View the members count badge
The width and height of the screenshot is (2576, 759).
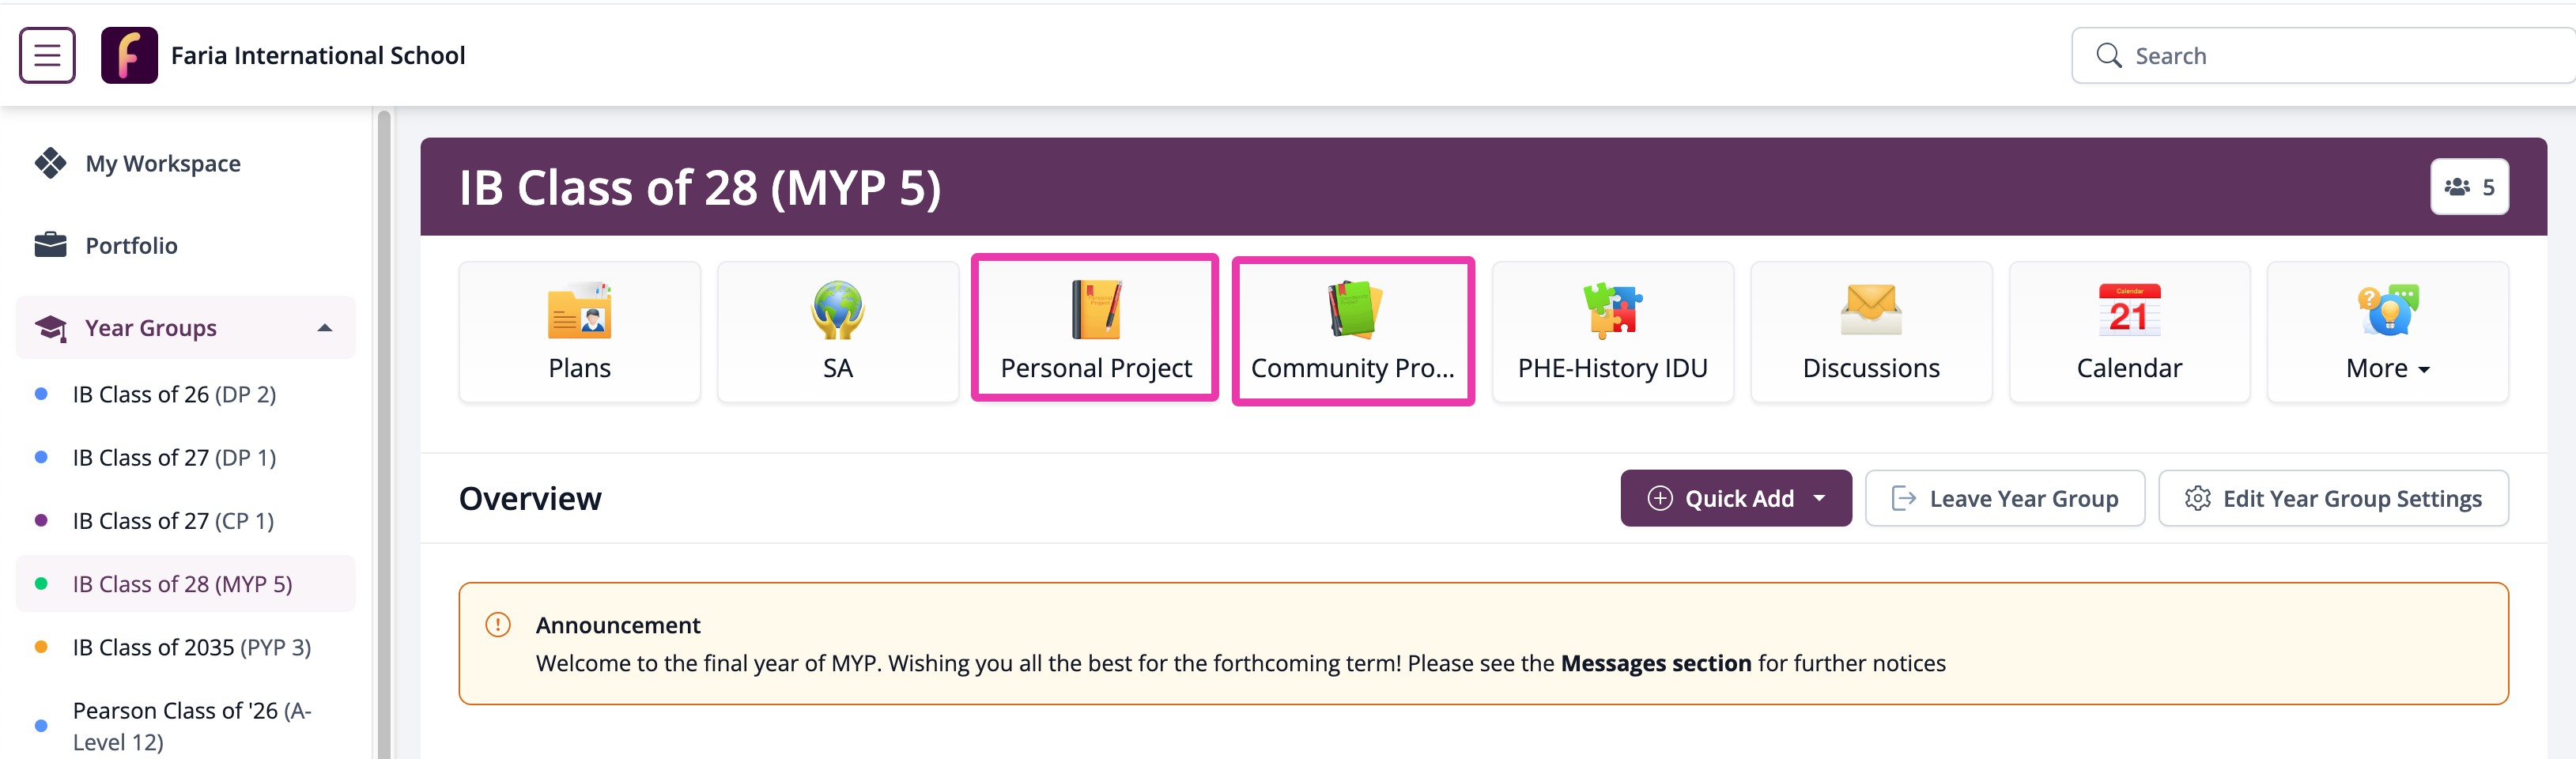[2468, 187]
